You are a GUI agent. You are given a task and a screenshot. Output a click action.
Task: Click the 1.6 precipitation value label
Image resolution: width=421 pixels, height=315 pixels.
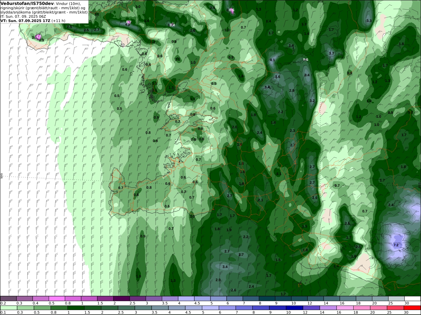coord(273,122)
